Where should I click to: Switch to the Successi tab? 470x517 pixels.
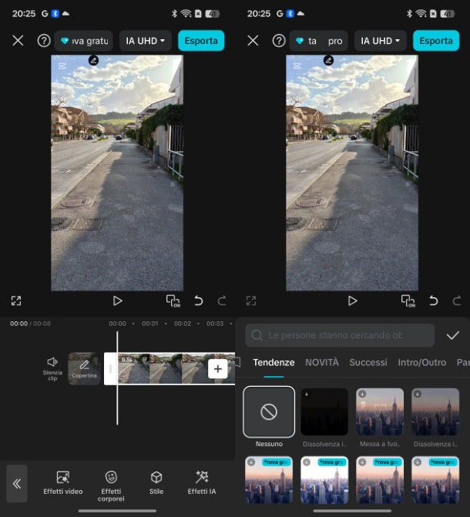coord(368,362)
